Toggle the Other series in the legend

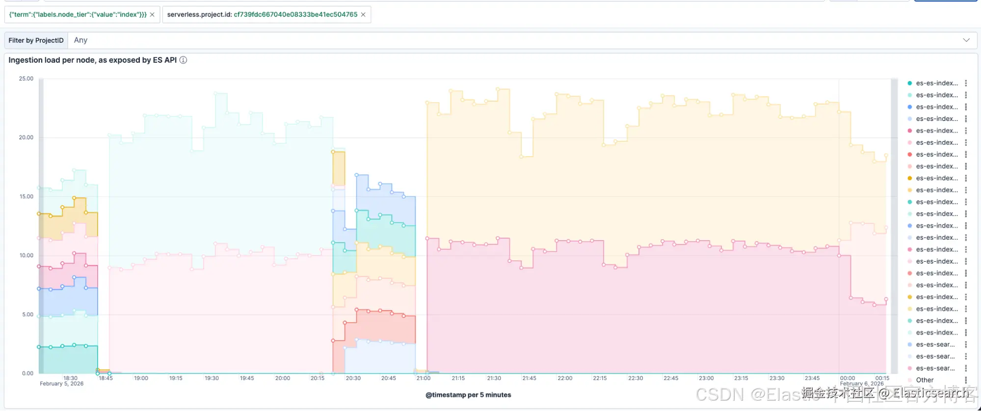click(925, 380)
